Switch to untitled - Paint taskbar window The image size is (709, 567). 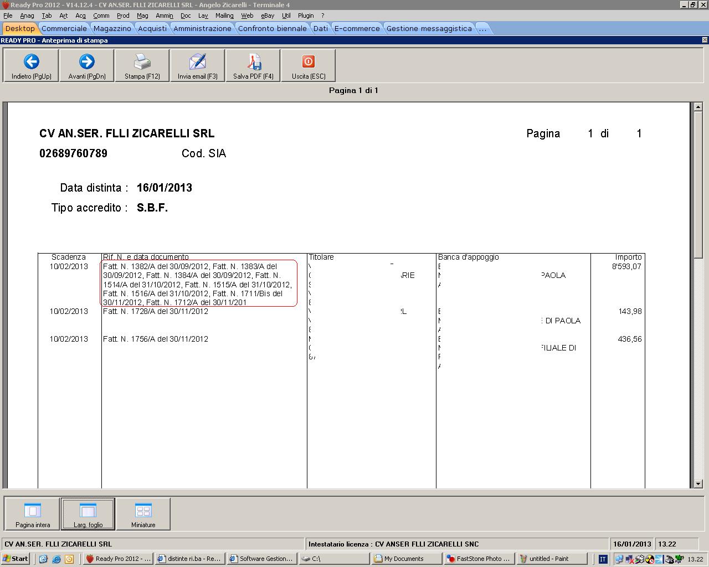point(551,559)
